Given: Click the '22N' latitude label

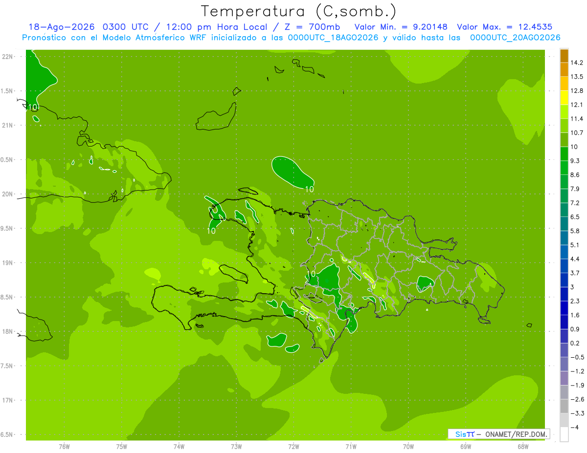Looking at the screenshot, I should 8,57.
